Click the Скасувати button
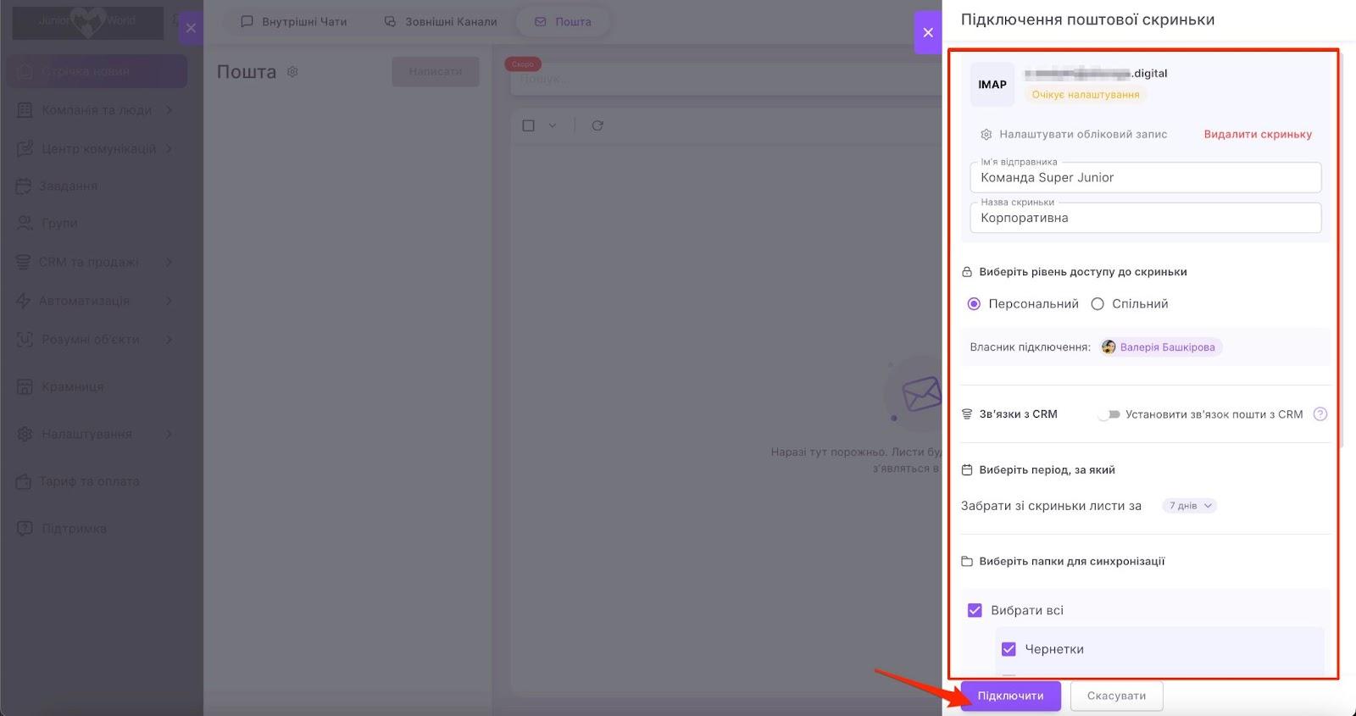The height and width of the screenshot is (716, 1356). (1116, 696)
